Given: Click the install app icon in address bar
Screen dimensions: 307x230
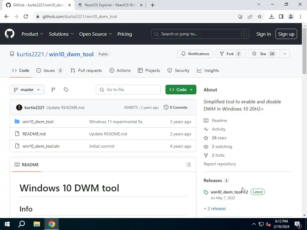Looking at the screenshot, I should pos(240,17).
